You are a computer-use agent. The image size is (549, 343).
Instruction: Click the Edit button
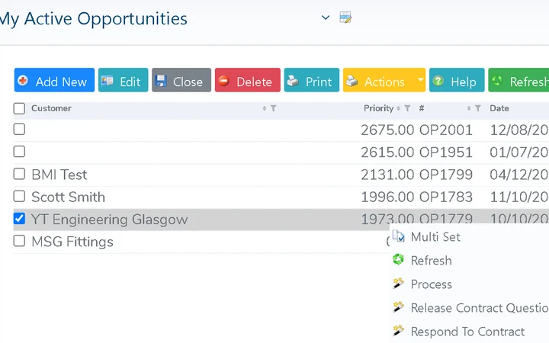coord(124,80)
